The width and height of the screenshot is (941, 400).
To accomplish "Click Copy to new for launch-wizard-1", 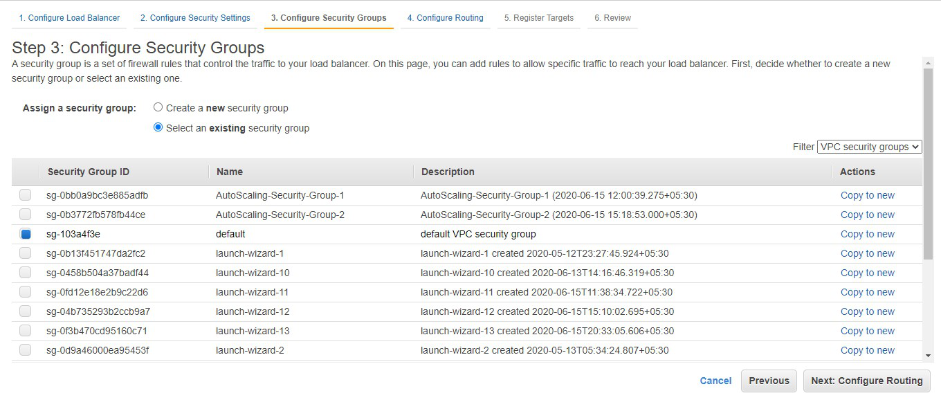I will tap(867, 253).
